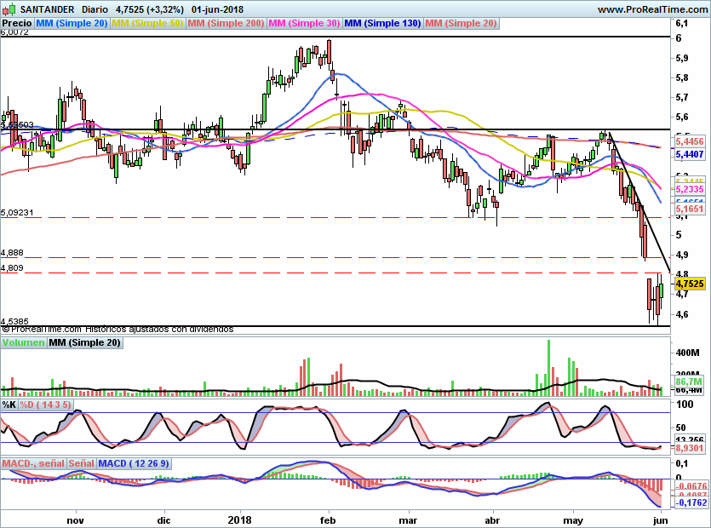Click the -0,0676 MACD histogram value tag
711x528 pixels.
pyautogui.click(x=691, y=486)
